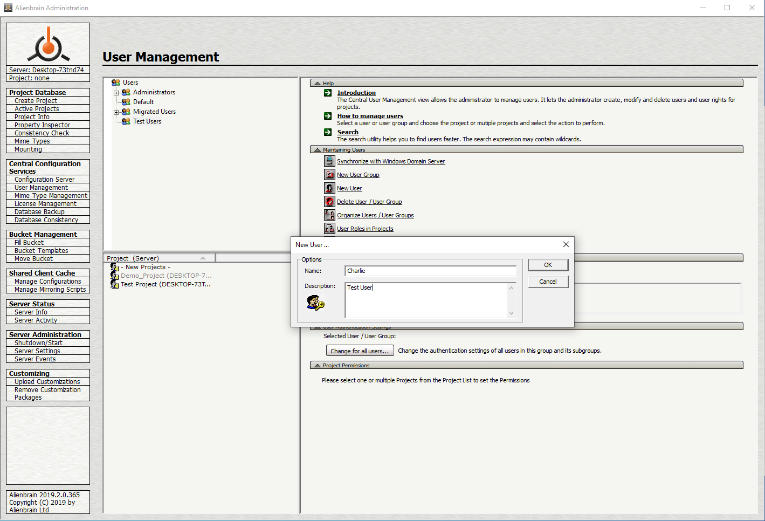This screenshot has height=521, width=765.
Task: Click the New User Group icon
Action: tap(329, 175)
